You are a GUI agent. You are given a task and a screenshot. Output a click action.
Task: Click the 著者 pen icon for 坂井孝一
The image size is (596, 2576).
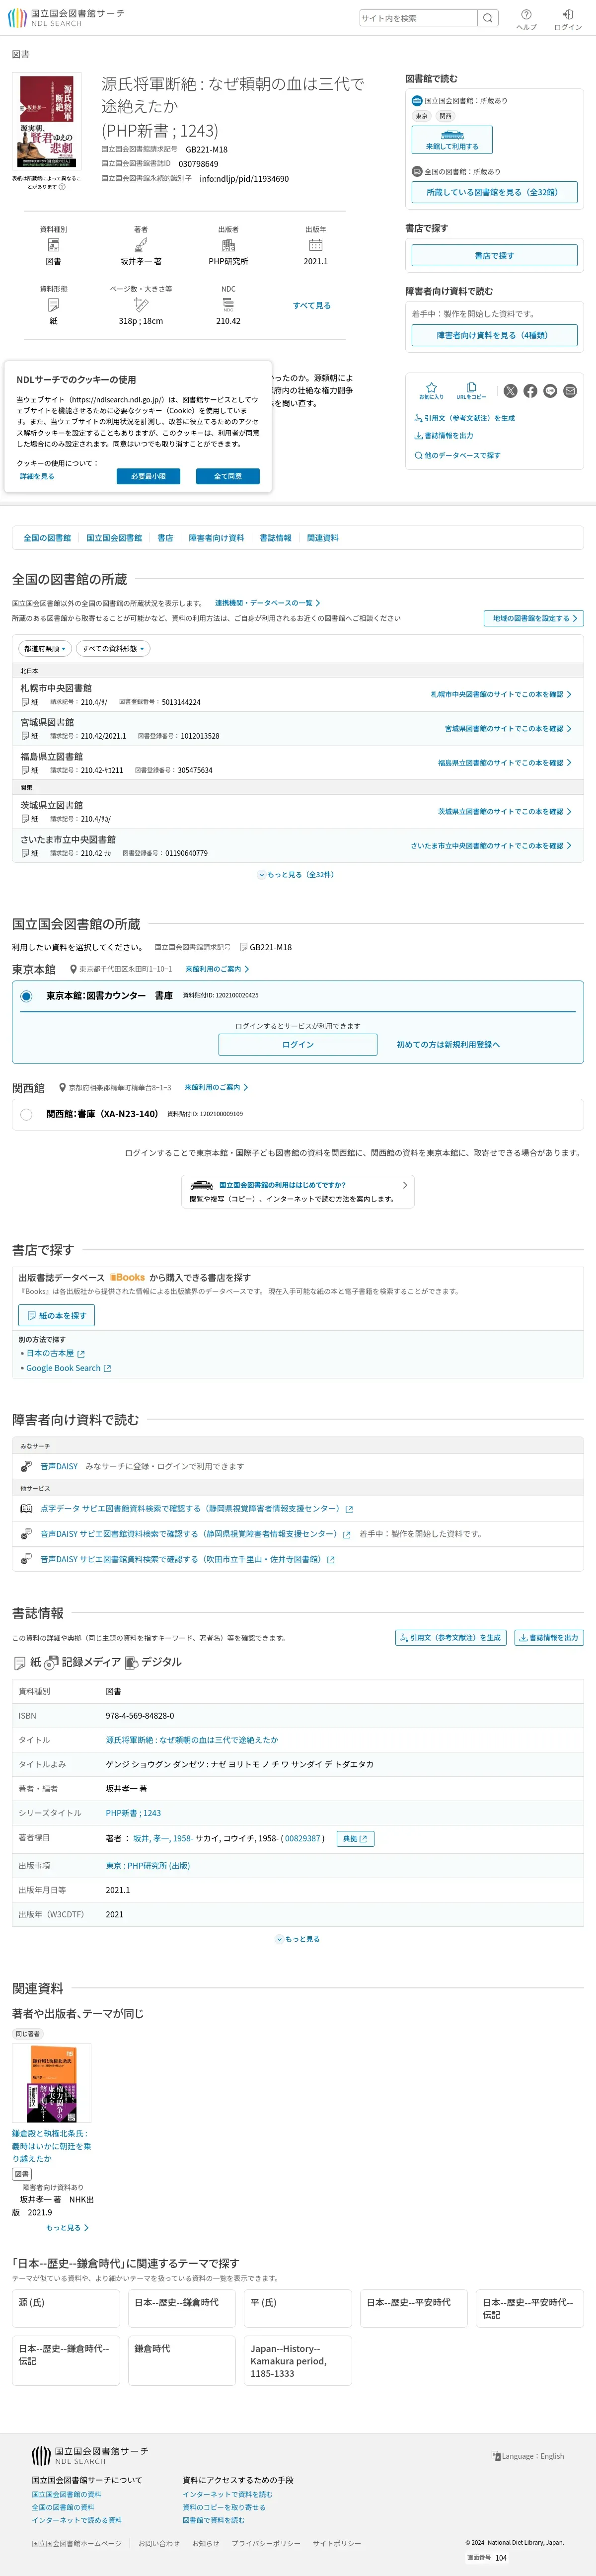coord(141,245)
